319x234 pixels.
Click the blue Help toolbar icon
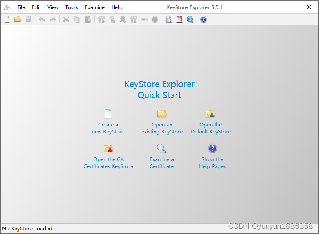(204, 19)
